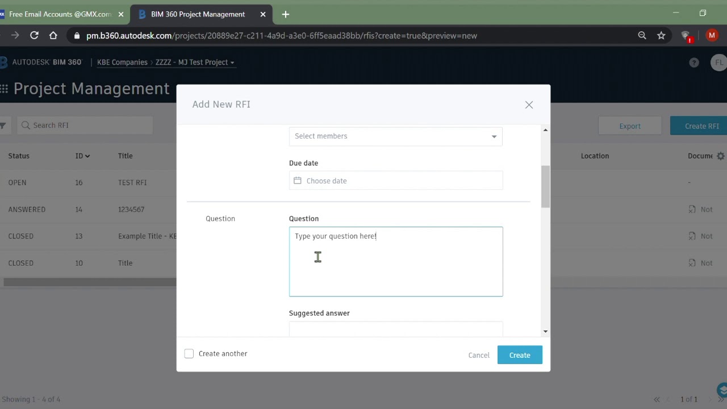Click the ANSWERED status cell

[x=27, y=209]
